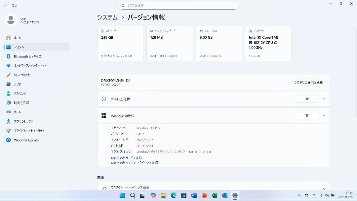Expand the デバイスの仕様 section
Screen dimensions: 357x201
click(323, 99)
